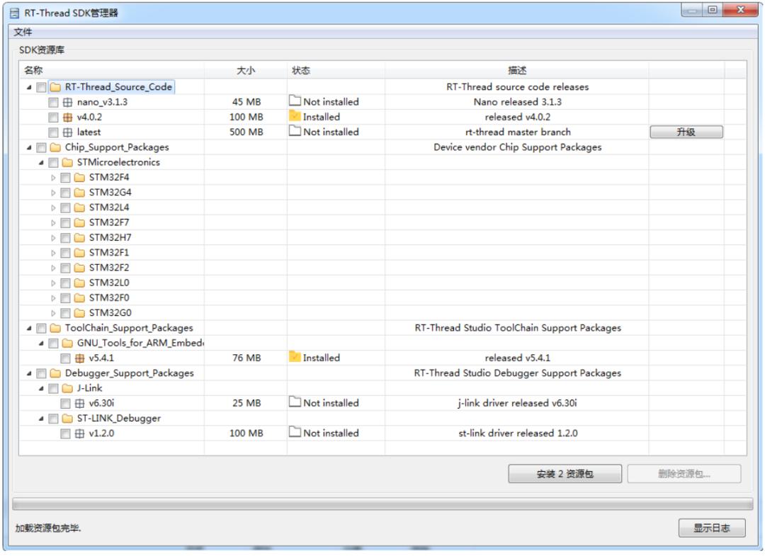Expand the STM32G4 tree node
Viewport: 765px width, 556px height.
pyautogui.click(x=53, y=193)
